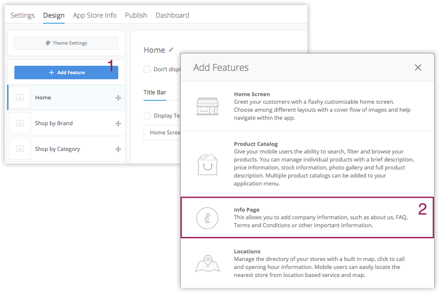This screenshot has height=293, width=440.
Task: Open the Dashboard tab
Action: 172,15
